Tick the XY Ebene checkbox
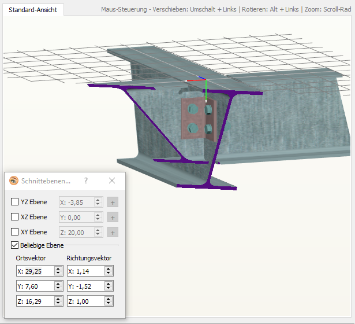The image size is (355, 324). 15,232
